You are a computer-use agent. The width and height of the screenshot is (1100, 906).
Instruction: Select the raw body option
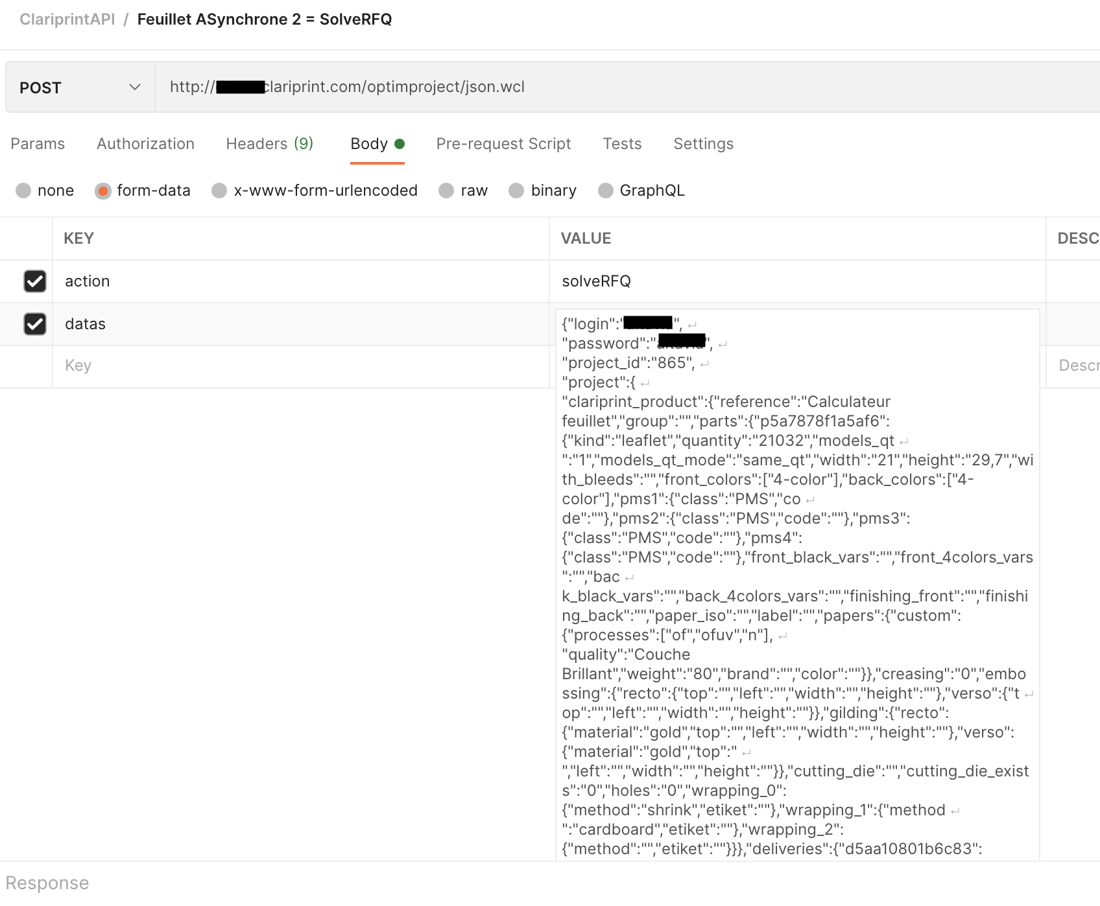coord(446,191)
